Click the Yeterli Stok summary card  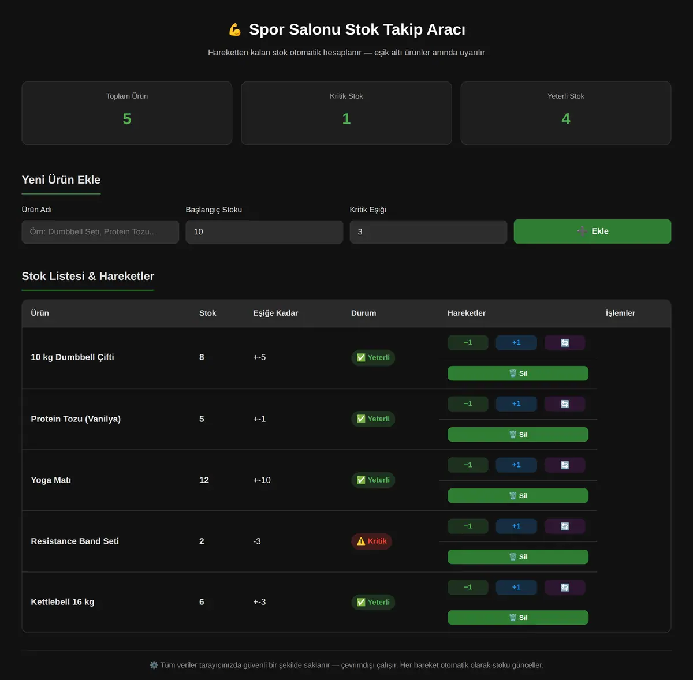click(566, 113)
